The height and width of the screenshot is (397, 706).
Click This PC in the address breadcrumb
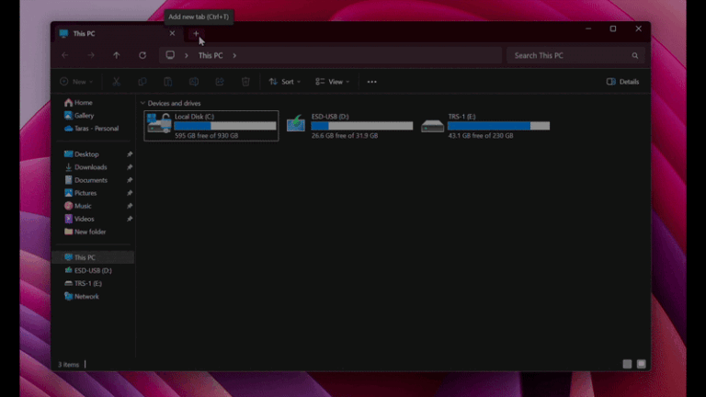(211, 55)
